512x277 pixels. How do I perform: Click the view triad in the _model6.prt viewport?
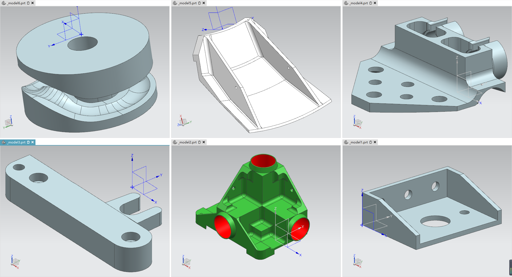9,123
